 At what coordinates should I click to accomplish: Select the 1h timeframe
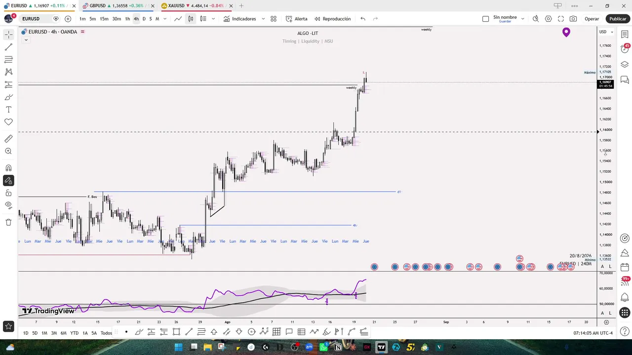point(127,19)
